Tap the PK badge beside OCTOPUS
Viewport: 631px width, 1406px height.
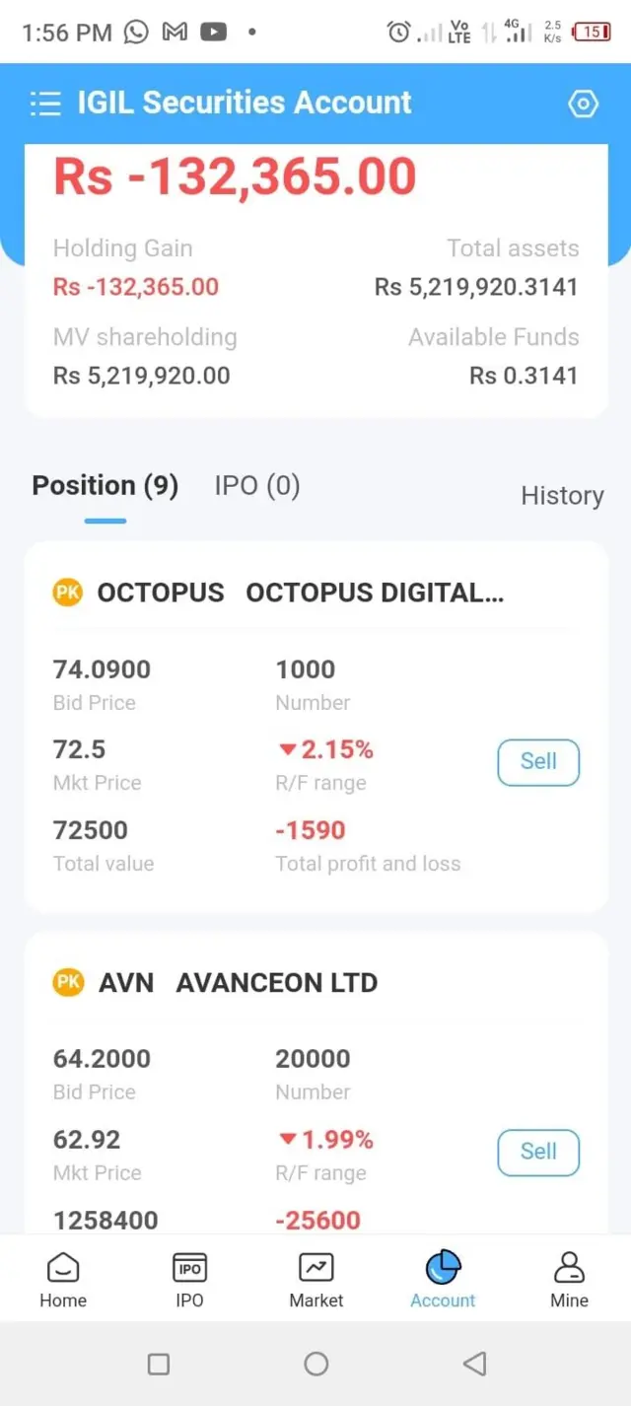click(x=68, y=593)
